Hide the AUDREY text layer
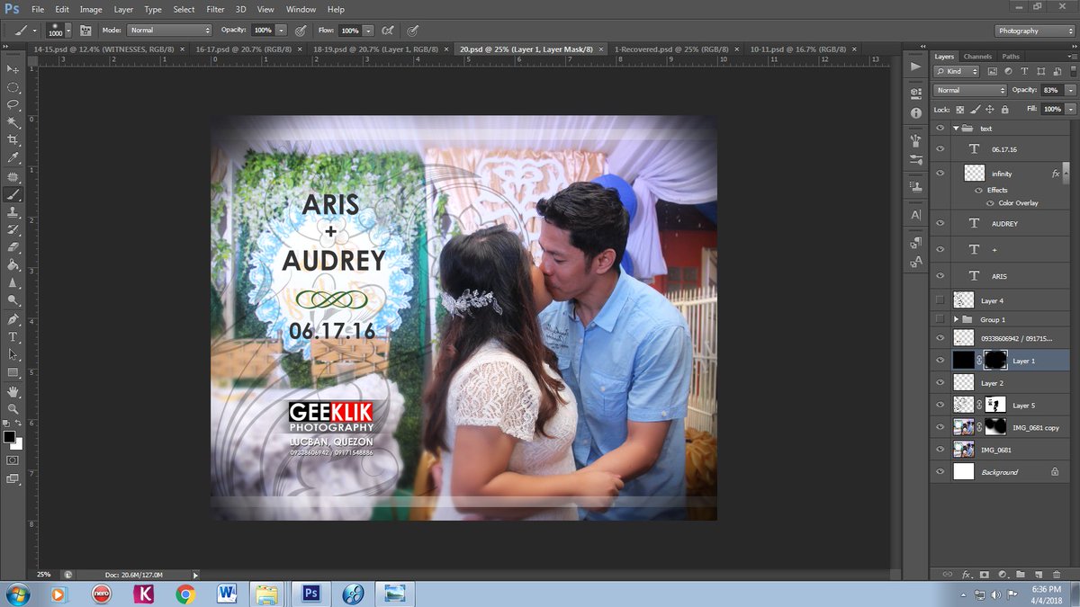 pyautogui.click(x=940, y=223)
